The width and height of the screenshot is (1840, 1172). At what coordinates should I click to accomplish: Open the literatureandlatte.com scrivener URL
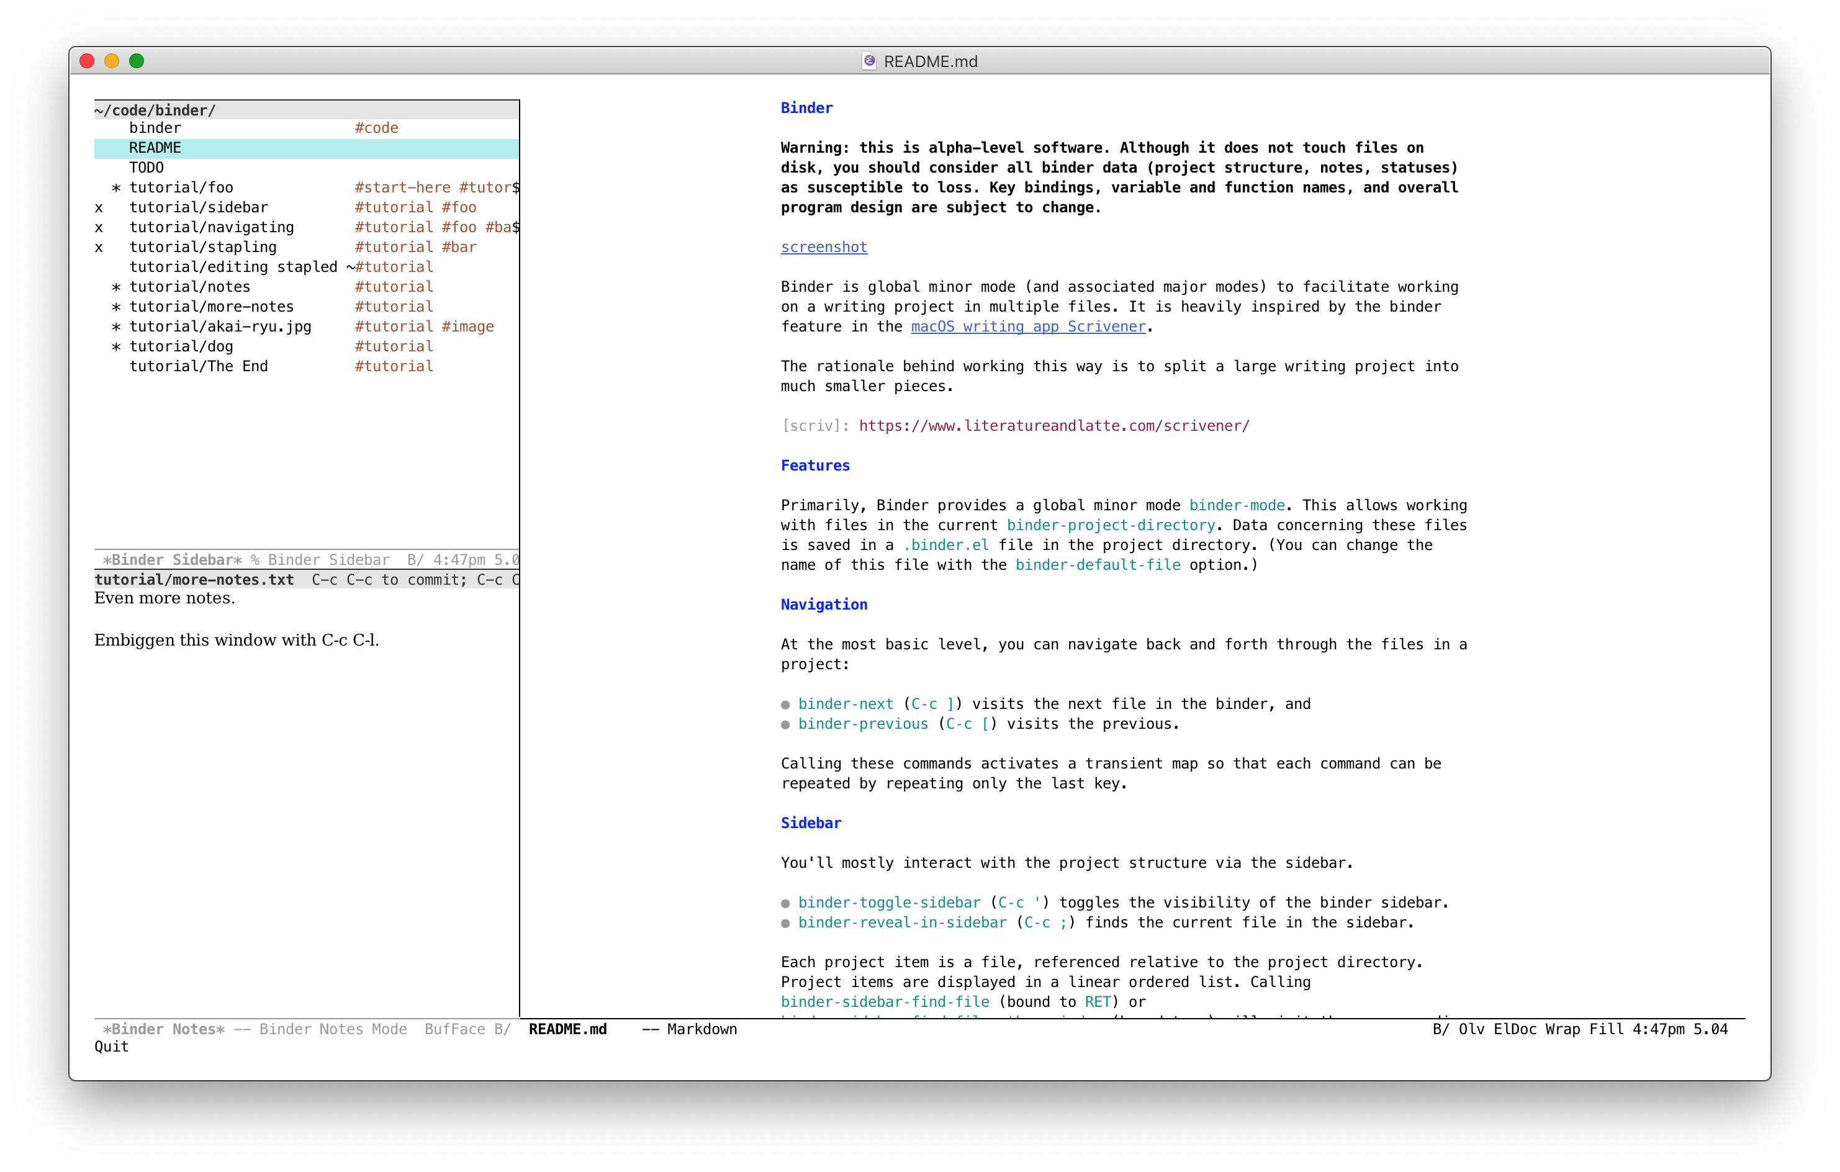1053,426
